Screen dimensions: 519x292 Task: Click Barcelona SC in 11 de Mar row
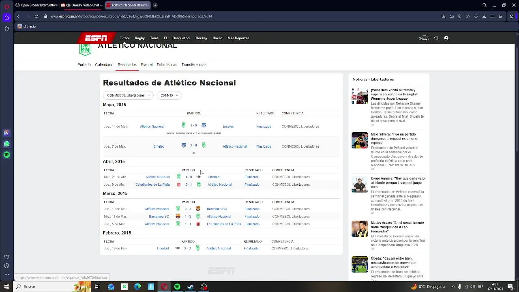click(x=159, y=217)
